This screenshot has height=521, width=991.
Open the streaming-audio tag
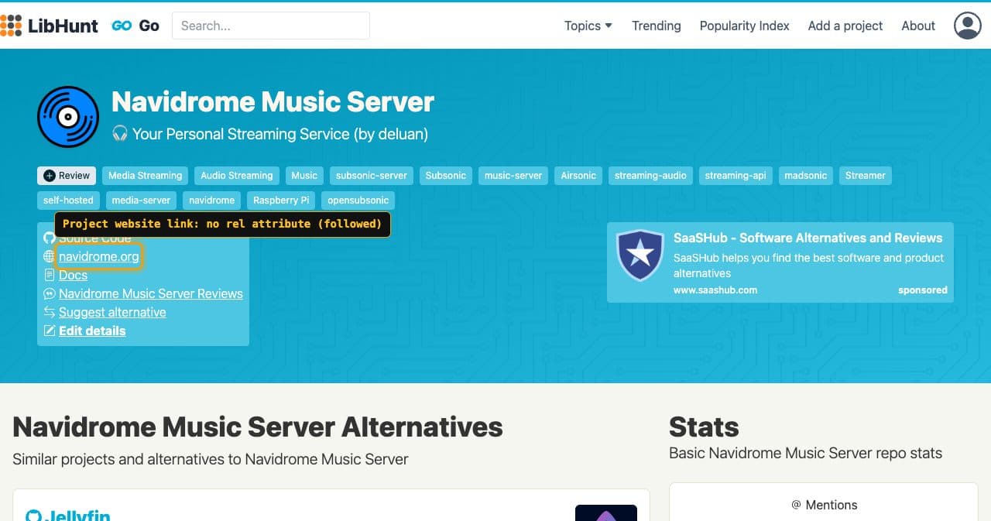[650, 176]
